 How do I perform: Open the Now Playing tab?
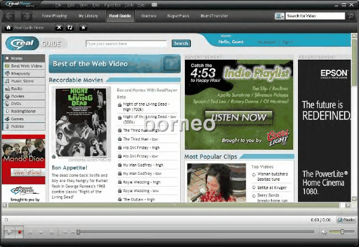(54, 16)
